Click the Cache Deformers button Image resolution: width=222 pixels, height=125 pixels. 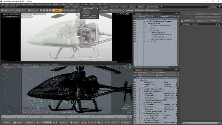(x=75, y=123)
